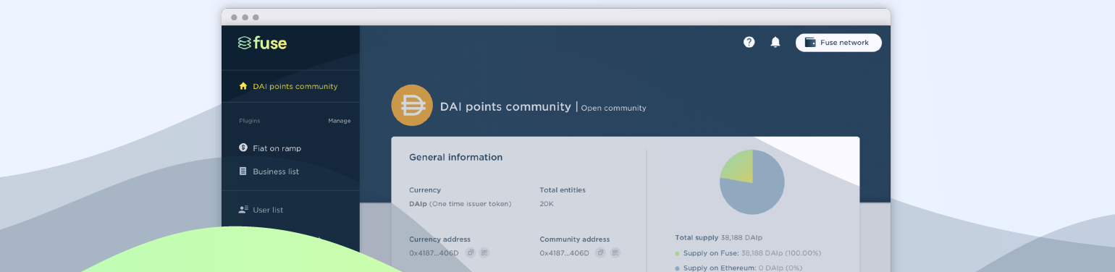Screen dimensions: 1115x272
Task: Click the DAI coin community logo
Action: [x=412, y=106]
